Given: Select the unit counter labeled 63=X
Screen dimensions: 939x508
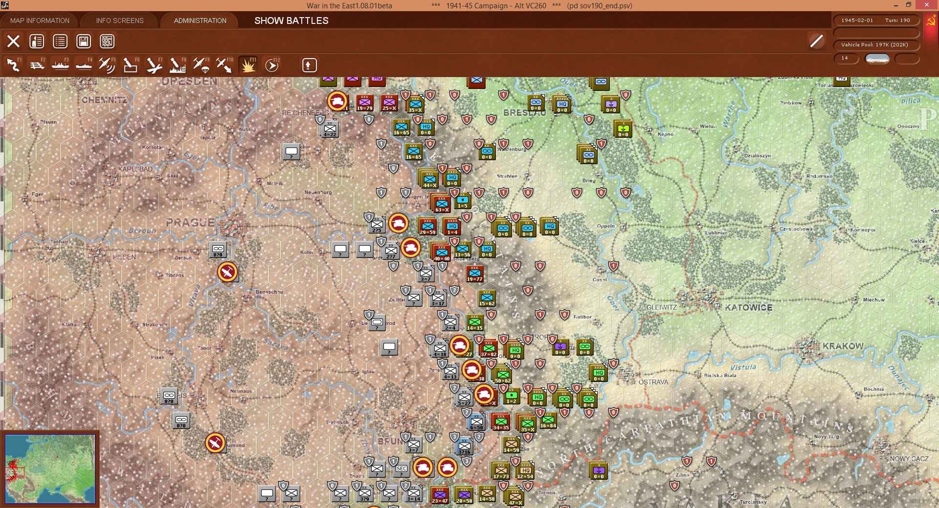Looking at the screenshot, I should point(442,203).
